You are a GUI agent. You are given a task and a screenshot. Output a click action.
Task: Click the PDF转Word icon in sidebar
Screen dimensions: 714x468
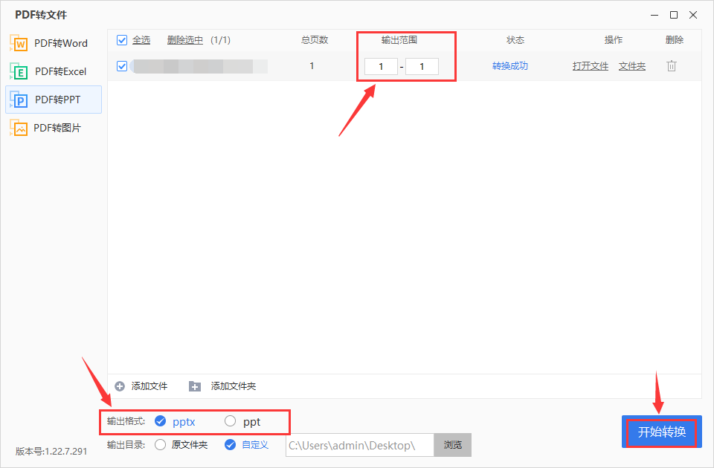tap(19, 43)
